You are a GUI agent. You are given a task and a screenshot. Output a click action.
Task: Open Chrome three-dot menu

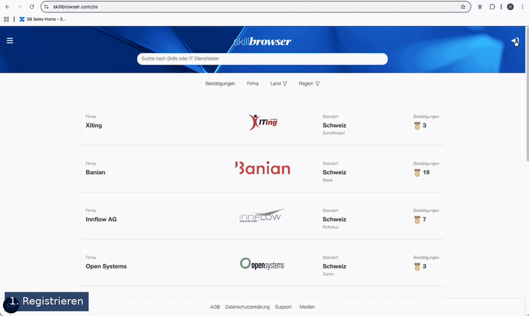[x=523, y=6]
